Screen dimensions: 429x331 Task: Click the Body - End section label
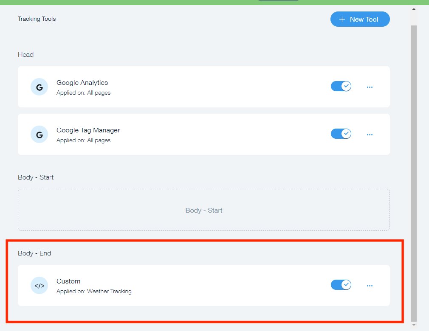tap(34, 253)
